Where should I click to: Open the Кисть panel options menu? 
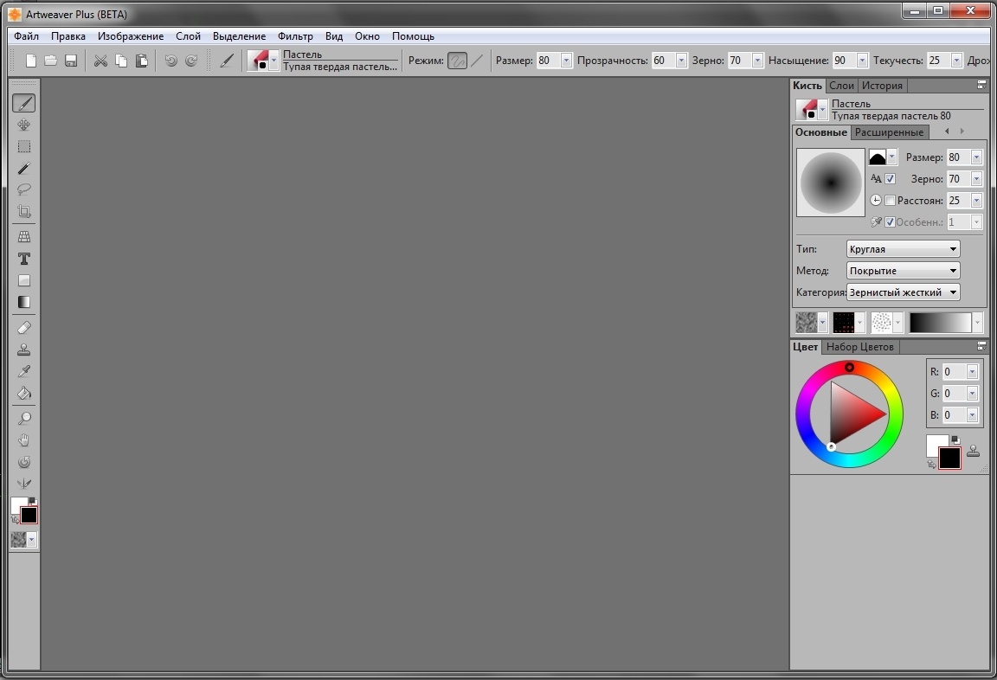pos(981,85)
